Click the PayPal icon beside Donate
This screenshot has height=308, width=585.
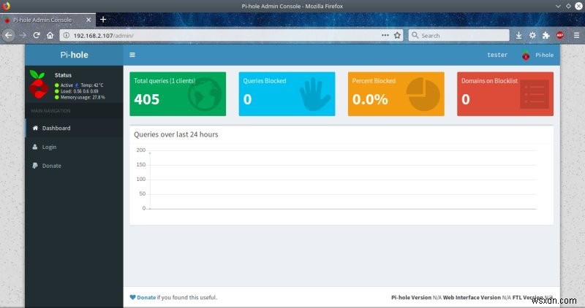click(34, 166)
